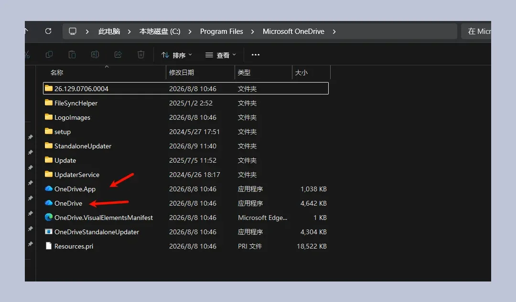Image resolution: width=516 pixels, height=302 pixels.
Task: Click the 2024/6/26 18:17 date cell
Action: (x=194, y=175)
